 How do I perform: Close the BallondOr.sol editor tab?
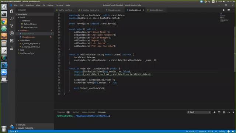pyautogui.click(x=143, y=10)
